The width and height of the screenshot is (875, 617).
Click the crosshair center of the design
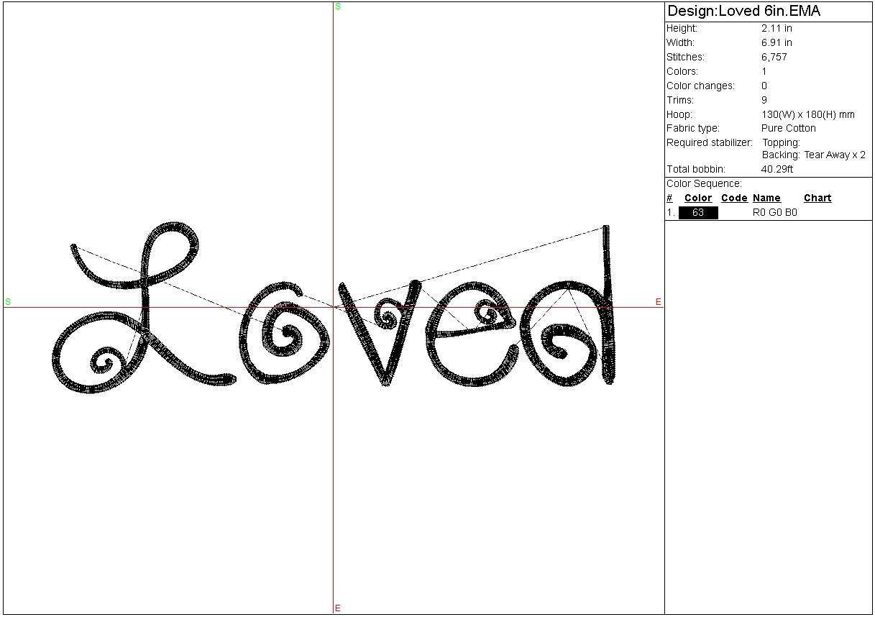click(334, 308)
